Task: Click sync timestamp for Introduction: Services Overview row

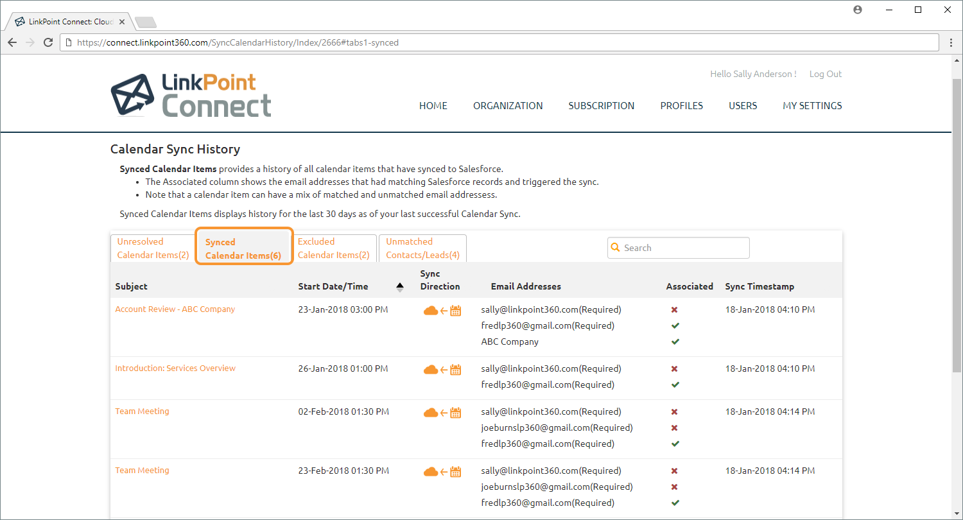Action: coord(770,368)
